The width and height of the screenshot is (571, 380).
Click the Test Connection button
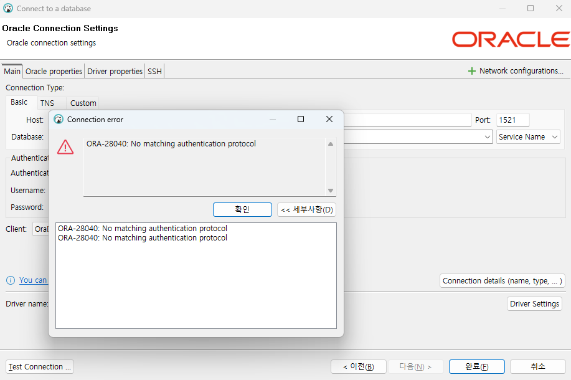[x=40, y=367]
